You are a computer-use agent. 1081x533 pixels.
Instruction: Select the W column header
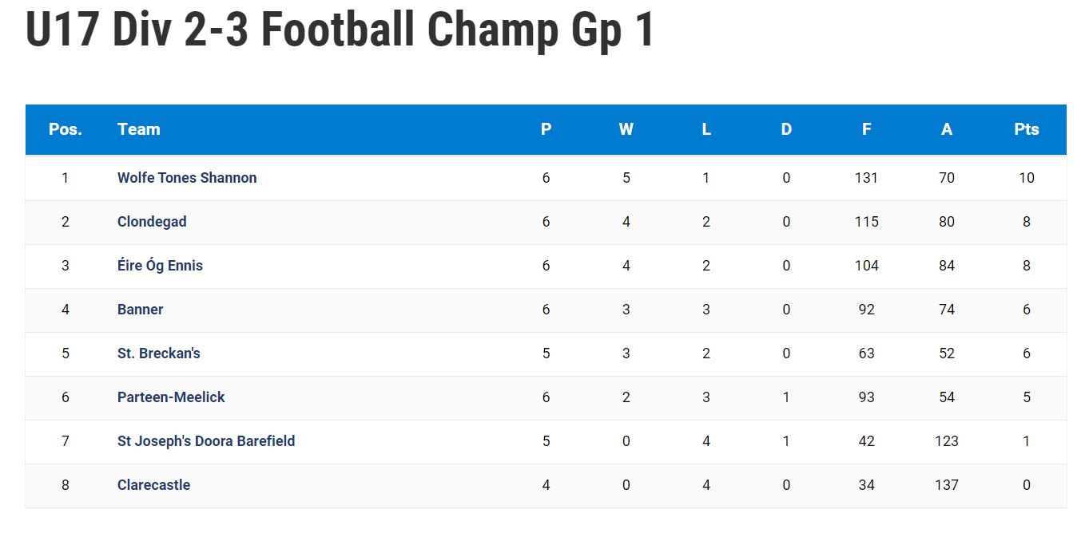[x=626, y=129]
